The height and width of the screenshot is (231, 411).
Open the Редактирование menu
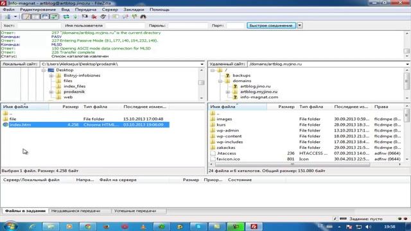38,10
